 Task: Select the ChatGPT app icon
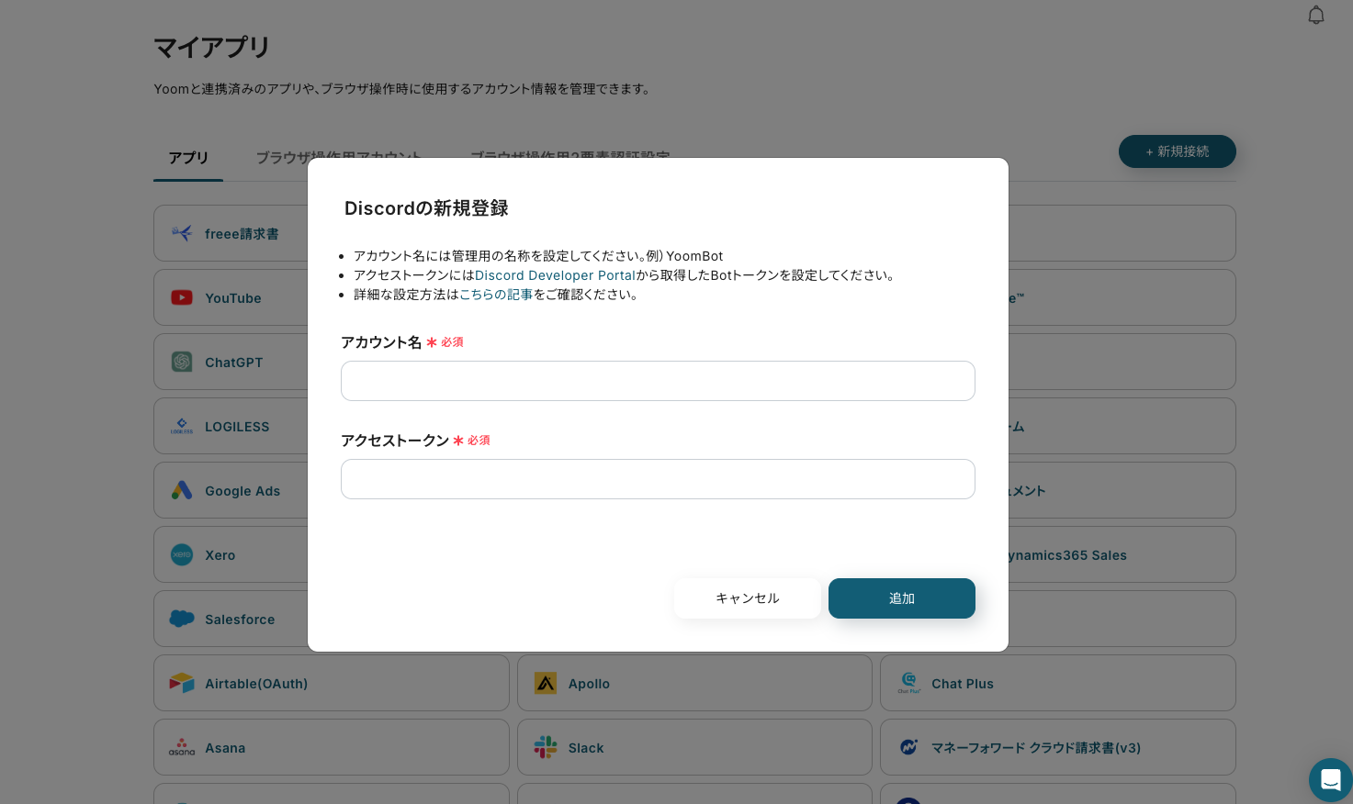coord(182,362)
